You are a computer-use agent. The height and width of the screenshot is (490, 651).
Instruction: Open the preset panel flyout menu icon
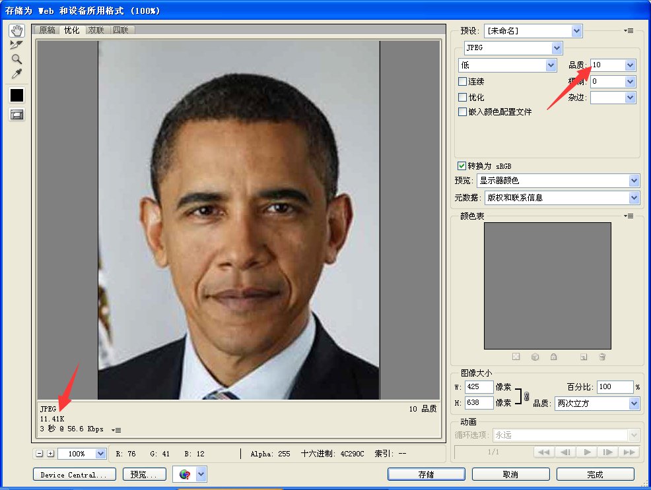pyautogui.click(x=628, y=31)
